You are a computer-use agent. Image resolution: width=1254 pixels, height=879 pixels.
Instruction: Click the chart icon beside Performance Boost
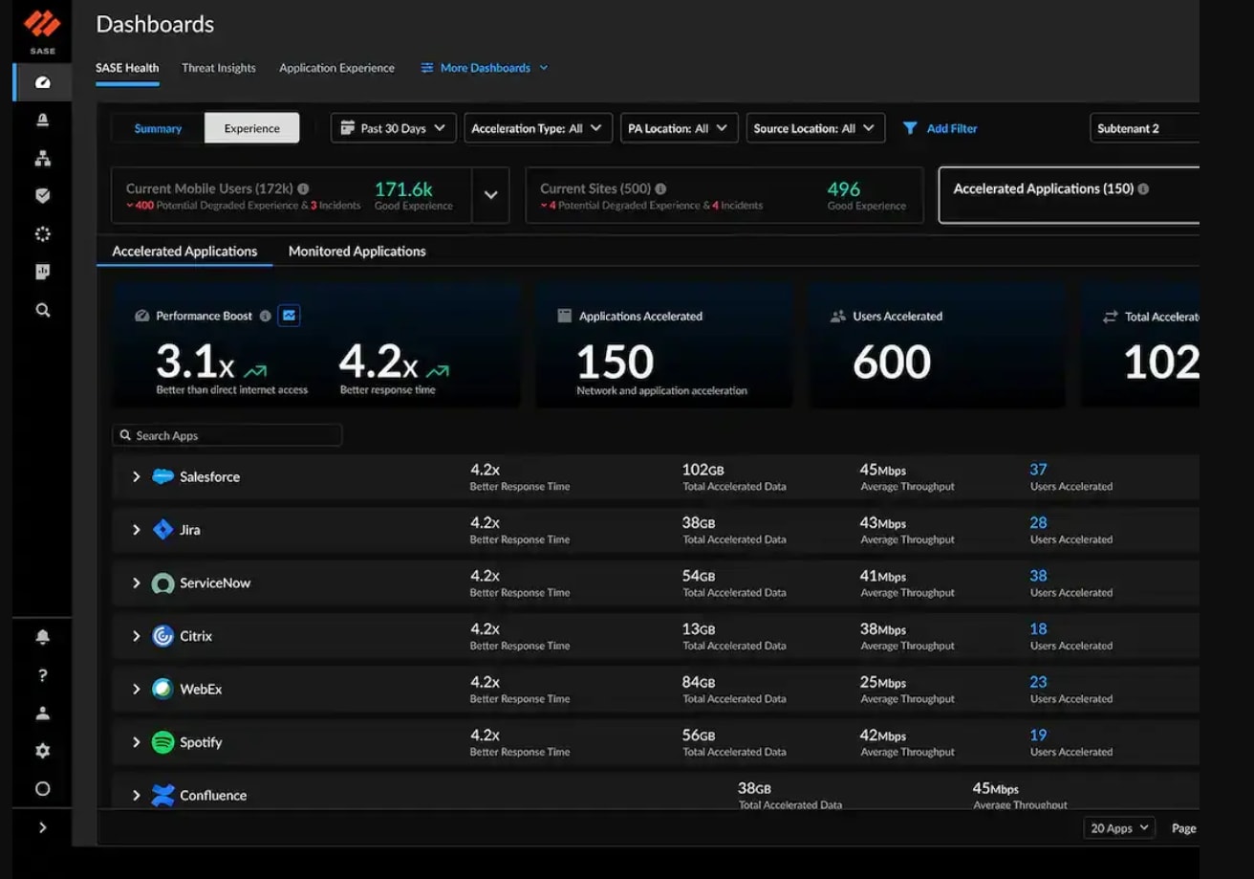(289, 316)
